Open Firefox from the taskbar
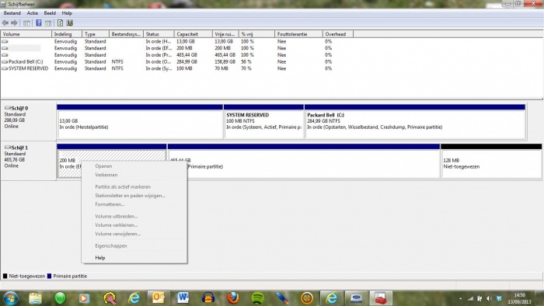The width and height of the screenshot is (544, 306). click(233, 298)
